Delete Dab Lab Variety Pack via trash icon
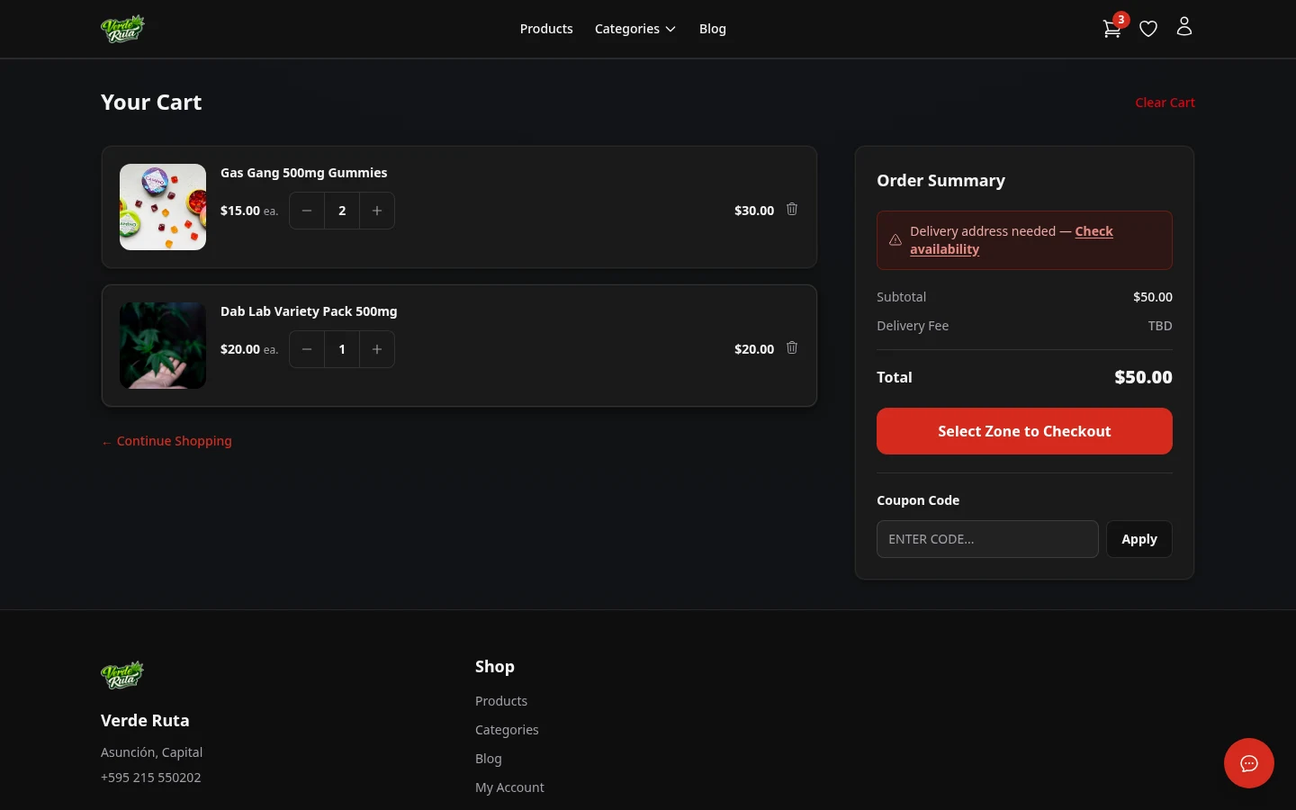The width and height of the screenshot is (1296, 810). tap(792, 347)
